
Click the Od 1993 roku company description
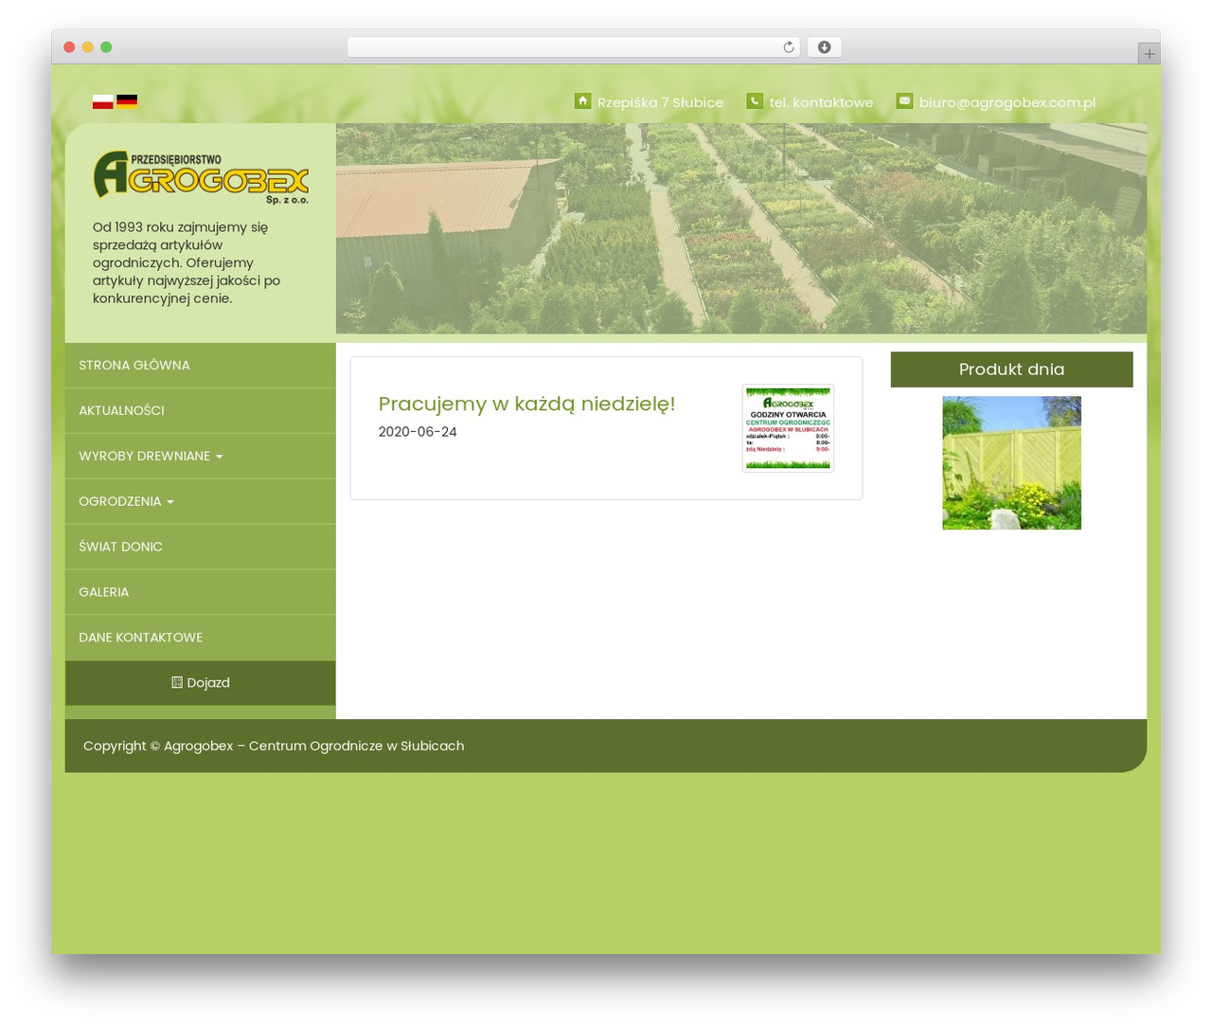point(188,262)
